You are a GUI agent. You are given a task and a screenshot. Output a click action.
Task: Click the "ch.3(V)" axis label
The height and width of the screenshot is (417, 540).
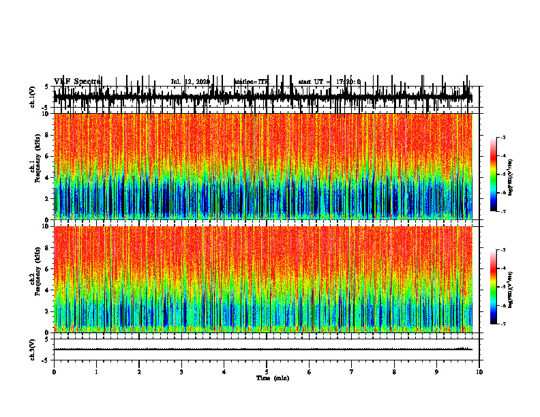[33, 350]
